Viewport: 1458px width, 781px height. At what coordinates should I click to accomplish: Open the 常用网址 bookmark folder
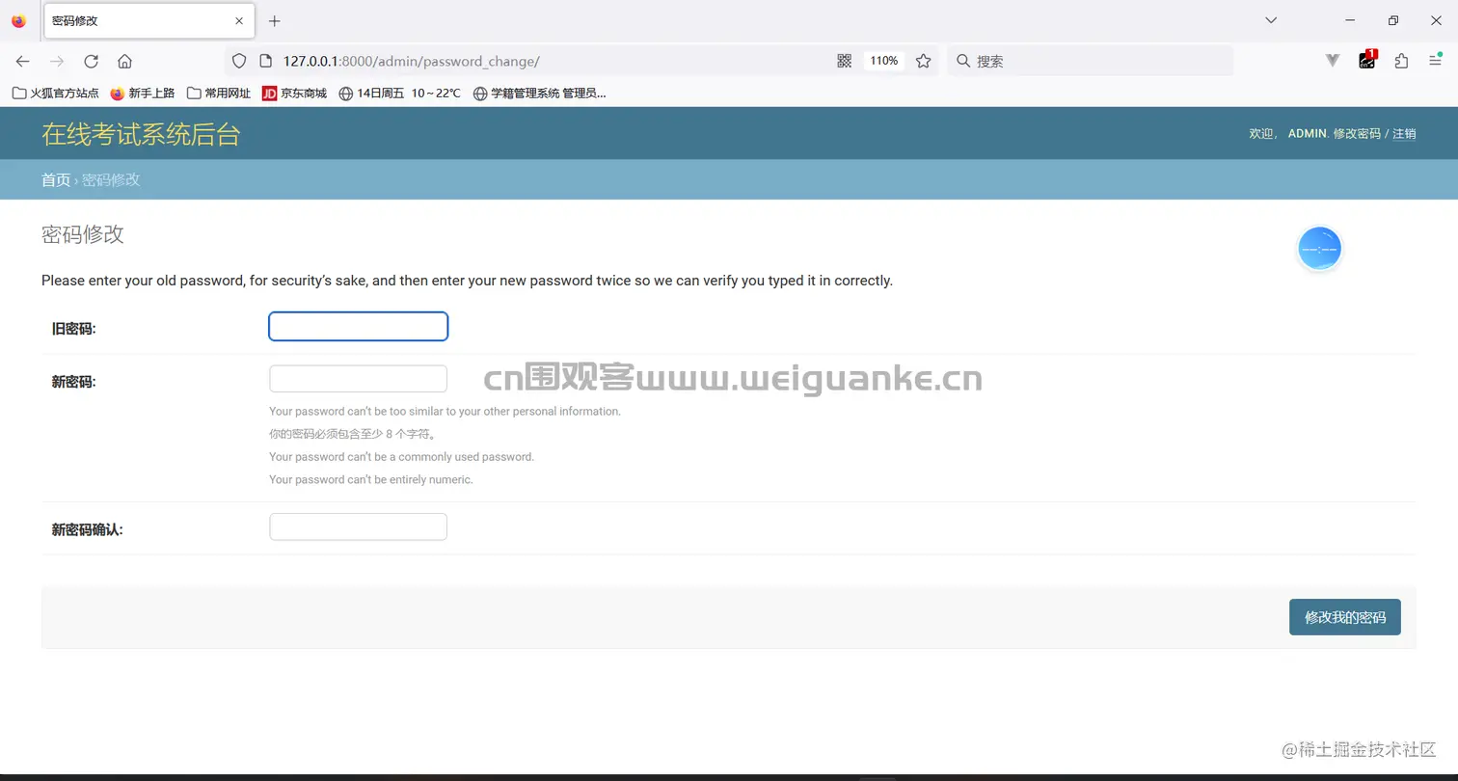[x=219, y=94]
